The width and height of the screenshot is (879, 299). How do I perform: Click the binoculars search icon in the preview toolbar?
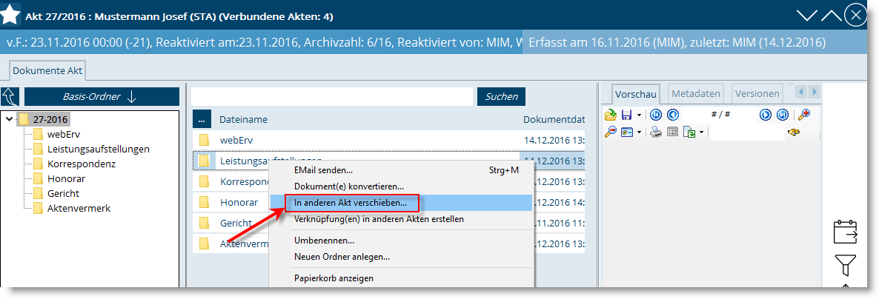(x=793, y=132)
